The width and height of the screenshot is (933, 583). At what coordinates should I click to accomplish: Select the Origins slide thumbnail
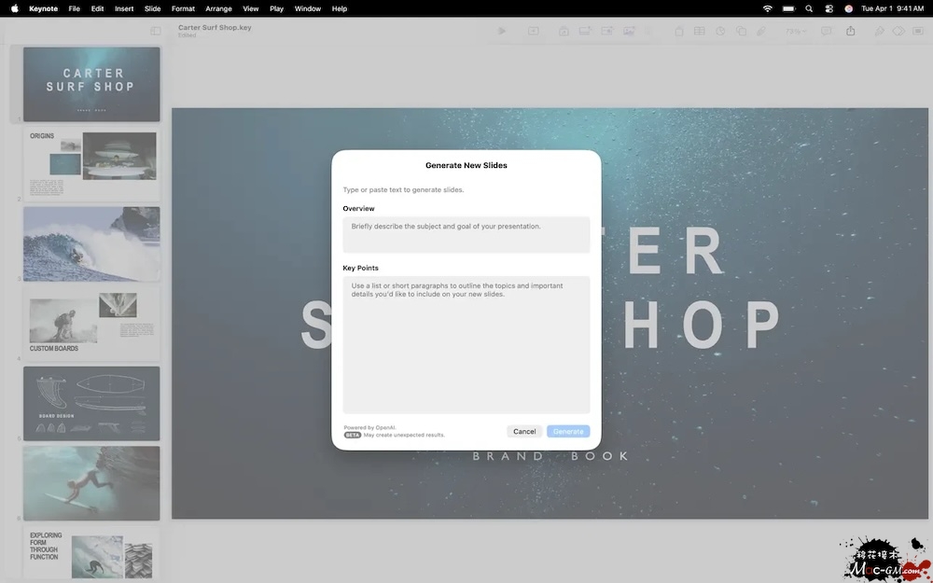click(x=91, y=163)
